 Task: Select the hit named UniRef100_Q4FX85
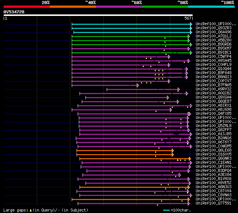(213, 114)
